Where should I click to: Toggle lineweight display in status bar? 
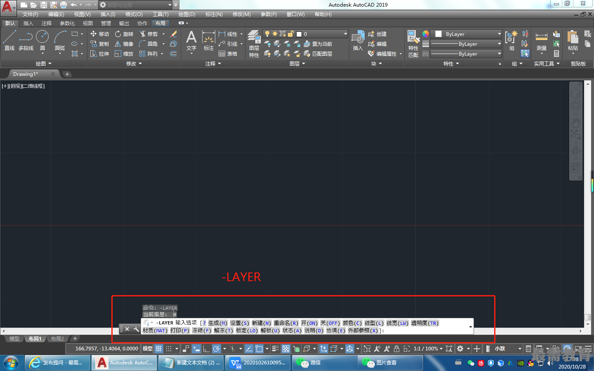pyautogui.click(x=276, y=349)
